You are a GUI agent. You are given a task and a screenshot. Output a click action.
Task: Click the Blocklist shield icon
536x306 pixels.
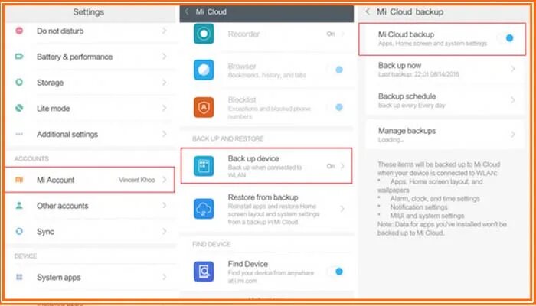click(x=204, y=108)
